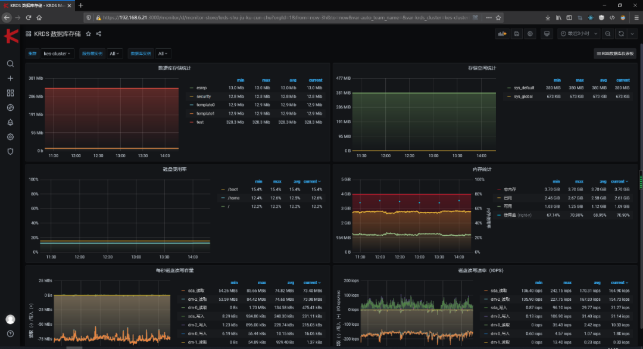
Task: Star the KRDS dashboard as favorite
Action: (88, 33)
